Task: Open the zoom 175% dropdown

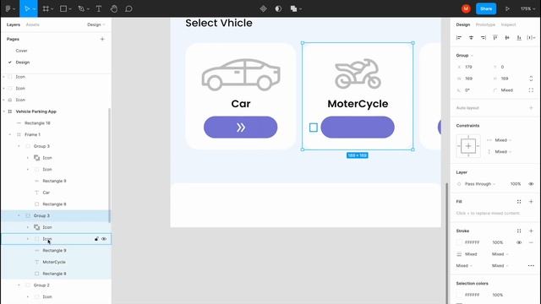Action: (x=527, y=8)
